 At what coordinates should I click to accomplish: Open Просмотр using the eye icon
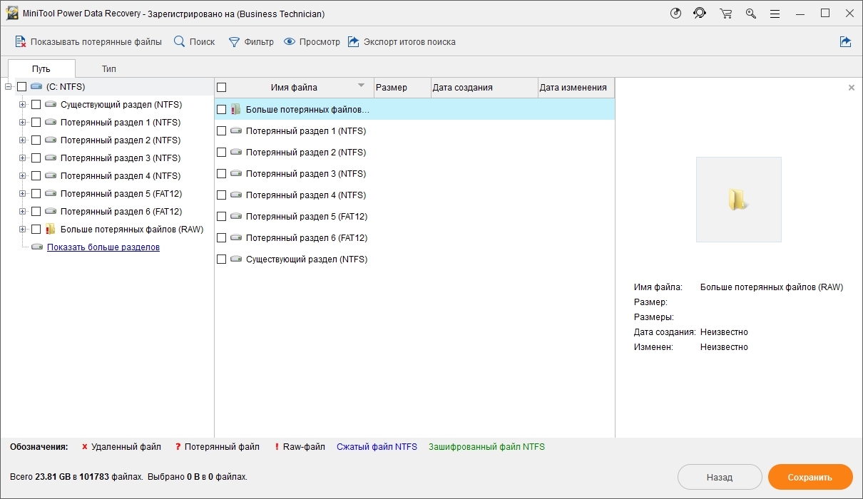[290, 42]
